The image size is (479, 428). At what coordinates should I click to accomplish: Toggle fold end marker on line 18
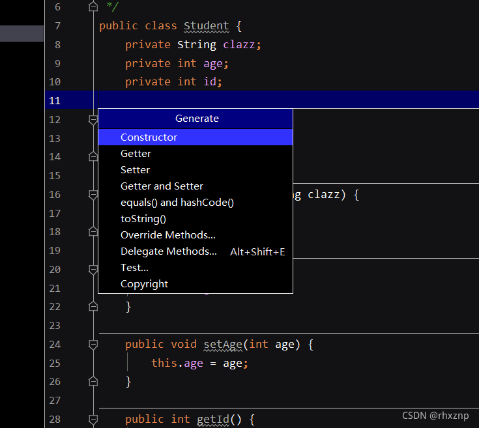[x=93, y=232]
